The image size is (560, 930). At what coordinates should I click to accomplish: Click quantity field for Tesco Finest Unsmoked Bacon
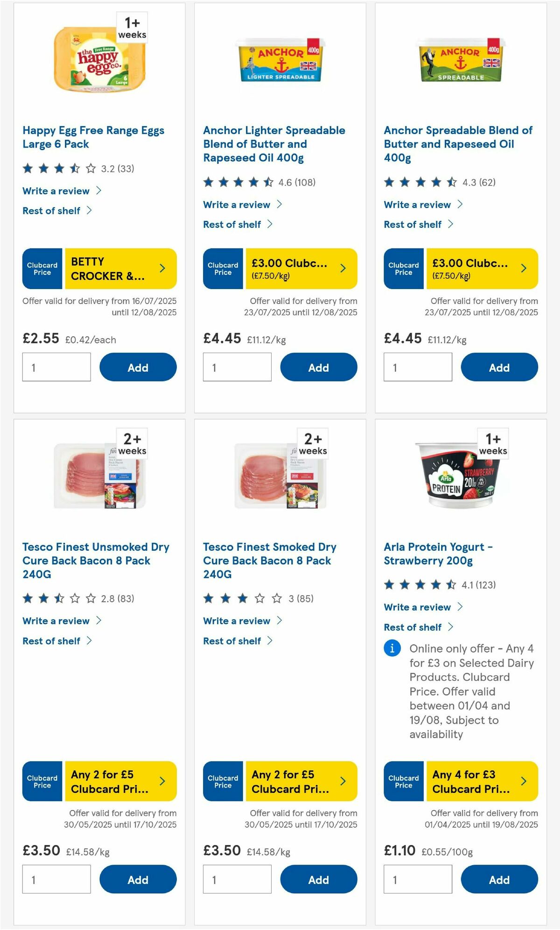tap(56, 879)
